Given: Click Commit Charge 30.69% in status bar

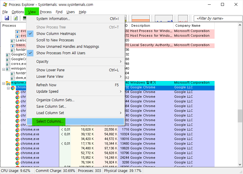Looking at the screenshot, I should [55, 171].
